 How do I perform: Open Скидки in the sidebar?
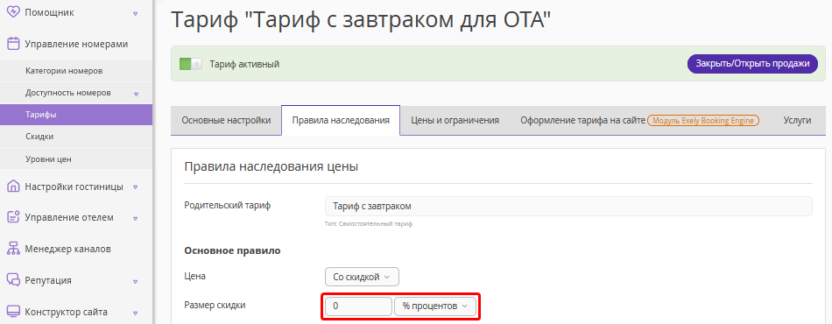(76, 137)
